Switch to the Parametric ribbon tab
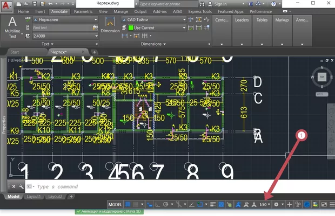Image resolution: width=335 pixels, height=216 pixels. (83, 11)
